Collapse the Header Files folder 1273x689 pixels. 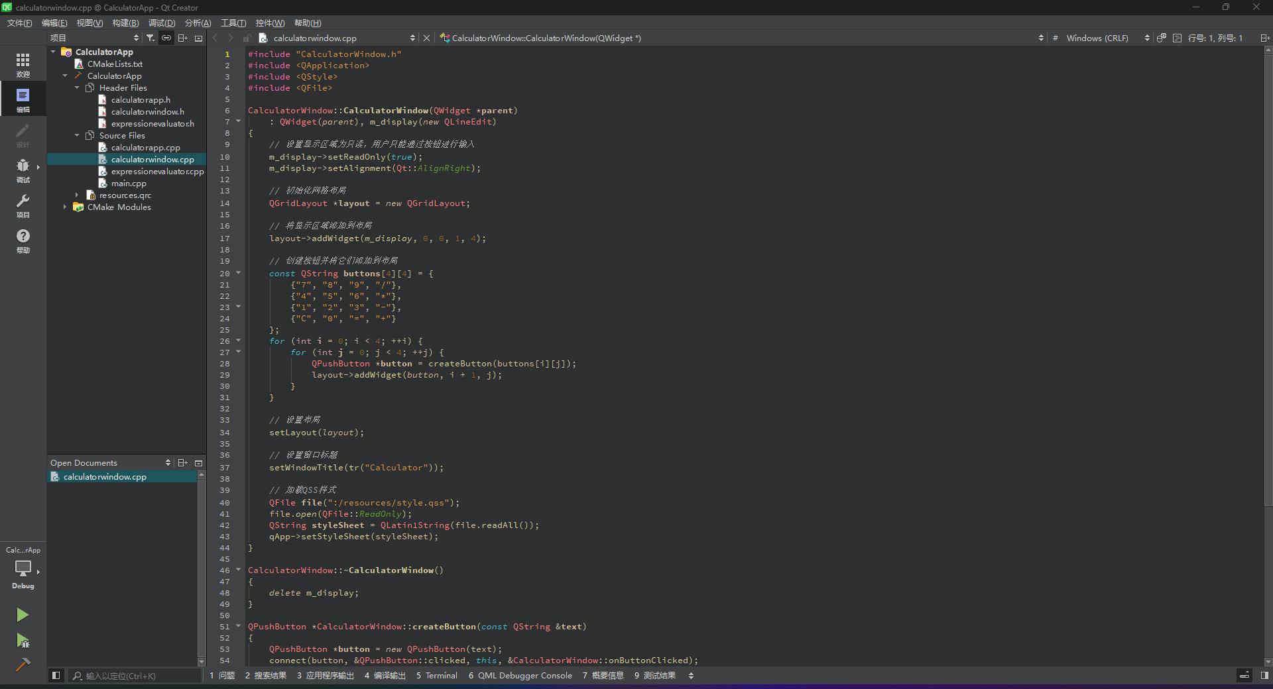pyautogui.click(x=77, y=88)
